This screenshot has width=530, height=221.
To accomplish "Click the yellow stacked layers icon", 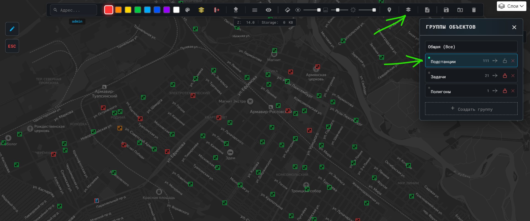I will [x=201, y=10].
